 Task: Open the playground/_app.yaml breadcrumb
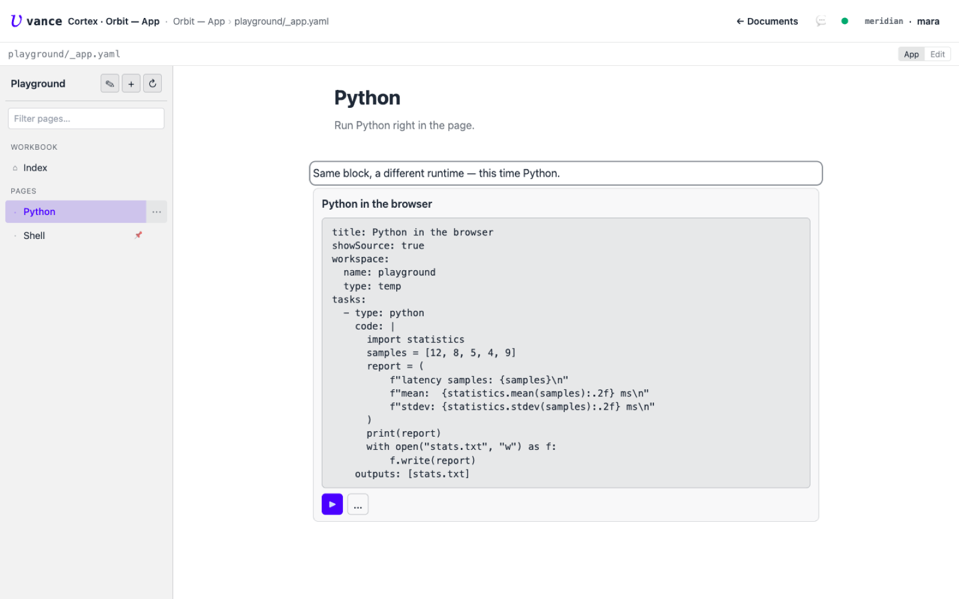(x=281, y=22)
